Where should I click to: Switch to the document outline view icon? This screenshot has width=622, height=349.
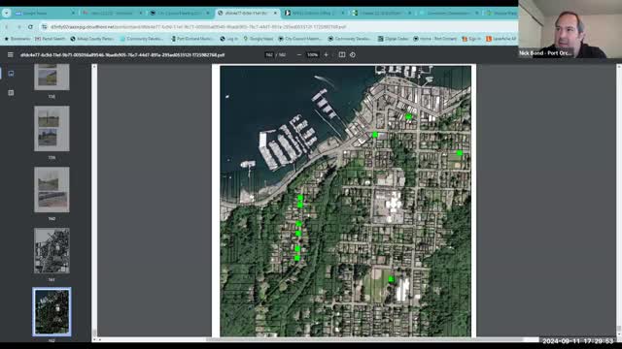[x=11, y=93]
